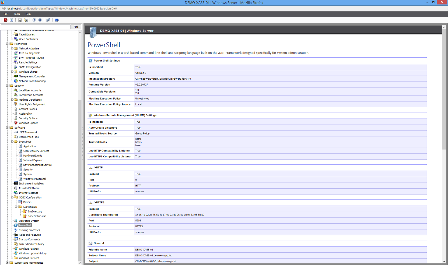Screen dimensions: 448x265
Task: Open the Tools menu
Action: pyautogui.click(x=17, y=14)
